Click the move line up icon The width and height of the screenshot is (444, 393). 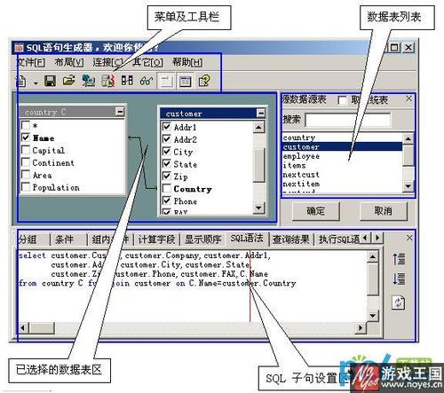pyautogui.click(x=399, y=258)
